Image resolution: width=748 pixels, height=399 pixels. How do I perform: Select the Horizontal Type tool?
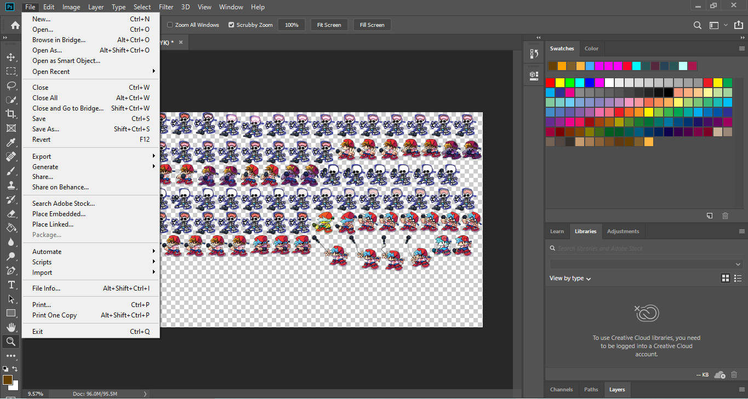11,285
